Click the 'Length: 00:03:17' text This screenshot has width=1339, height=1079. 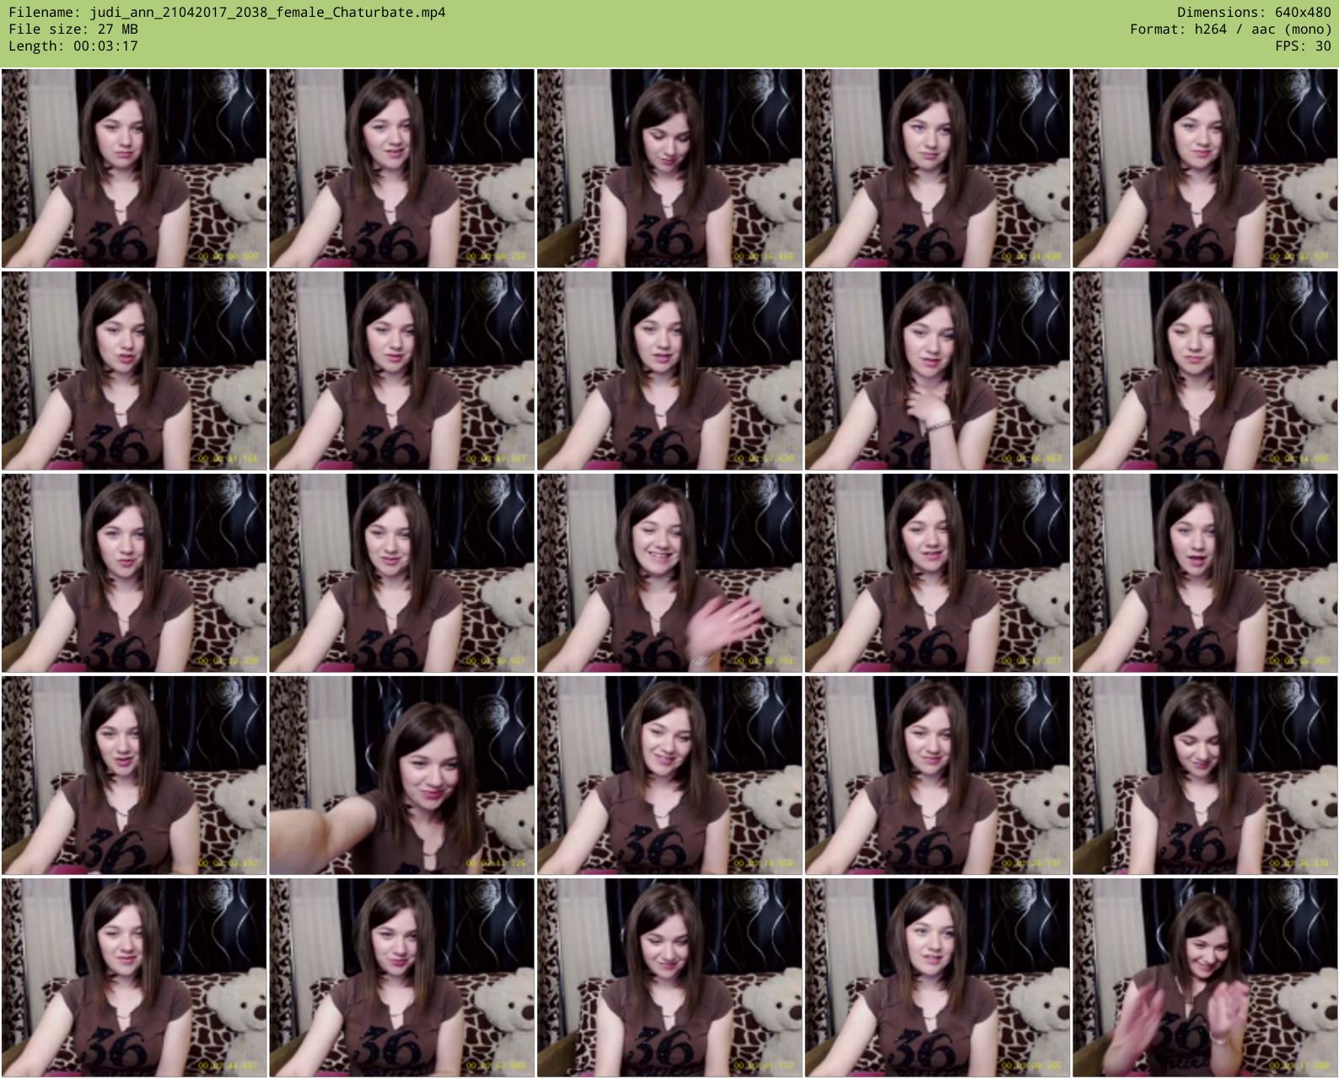point(73,46)
